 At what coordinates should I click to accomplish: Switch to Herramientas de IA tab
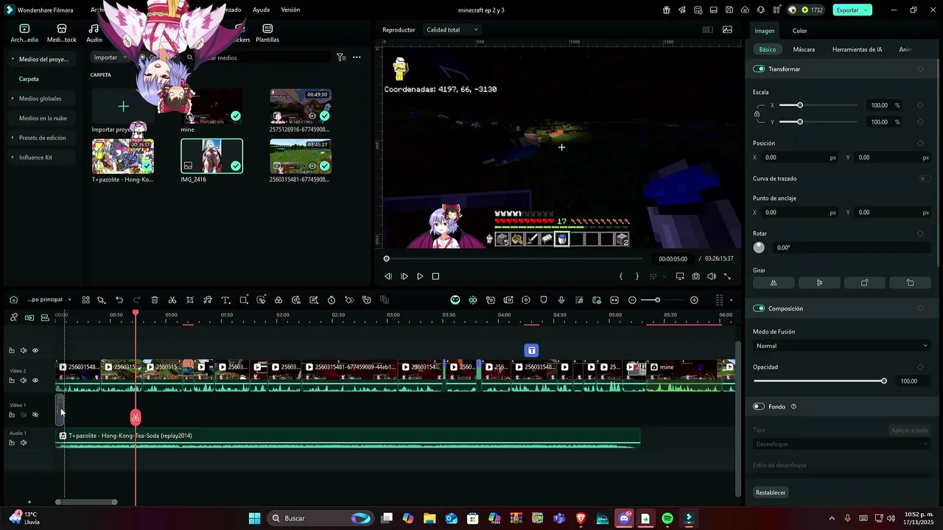tap(857, 49)
